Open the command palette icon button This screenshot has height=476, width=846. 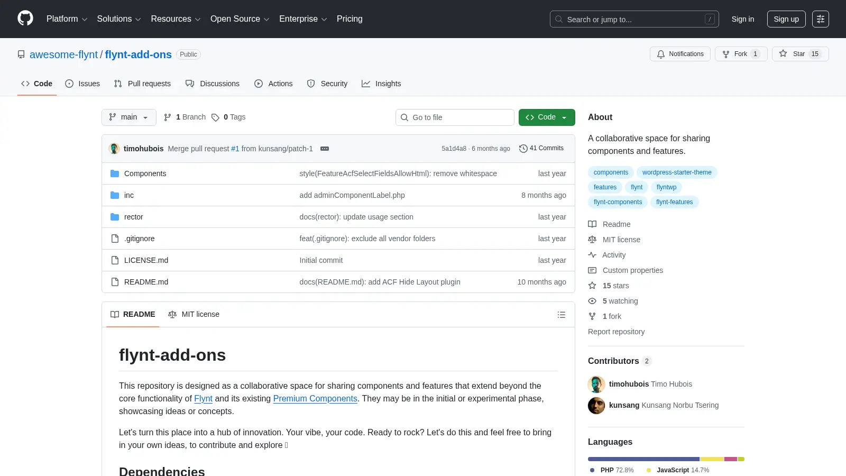tap(820, 19)
